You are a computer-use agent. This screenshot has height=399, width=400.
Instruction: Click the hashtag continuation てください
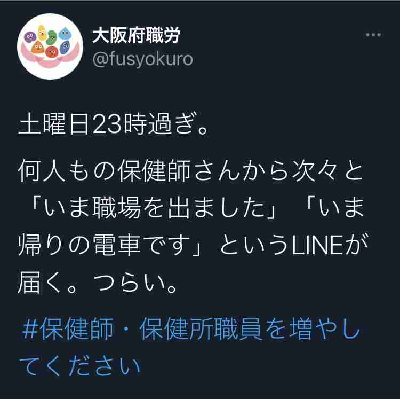point(80,366)
